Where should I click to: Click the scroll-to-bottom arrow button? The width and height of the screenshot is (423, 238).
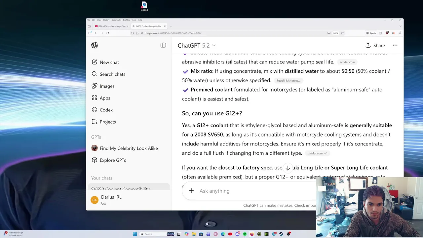[x=288, y=168]
